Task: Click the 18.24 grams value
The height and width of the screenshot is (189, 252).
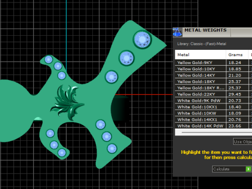Action: point(235,62)
